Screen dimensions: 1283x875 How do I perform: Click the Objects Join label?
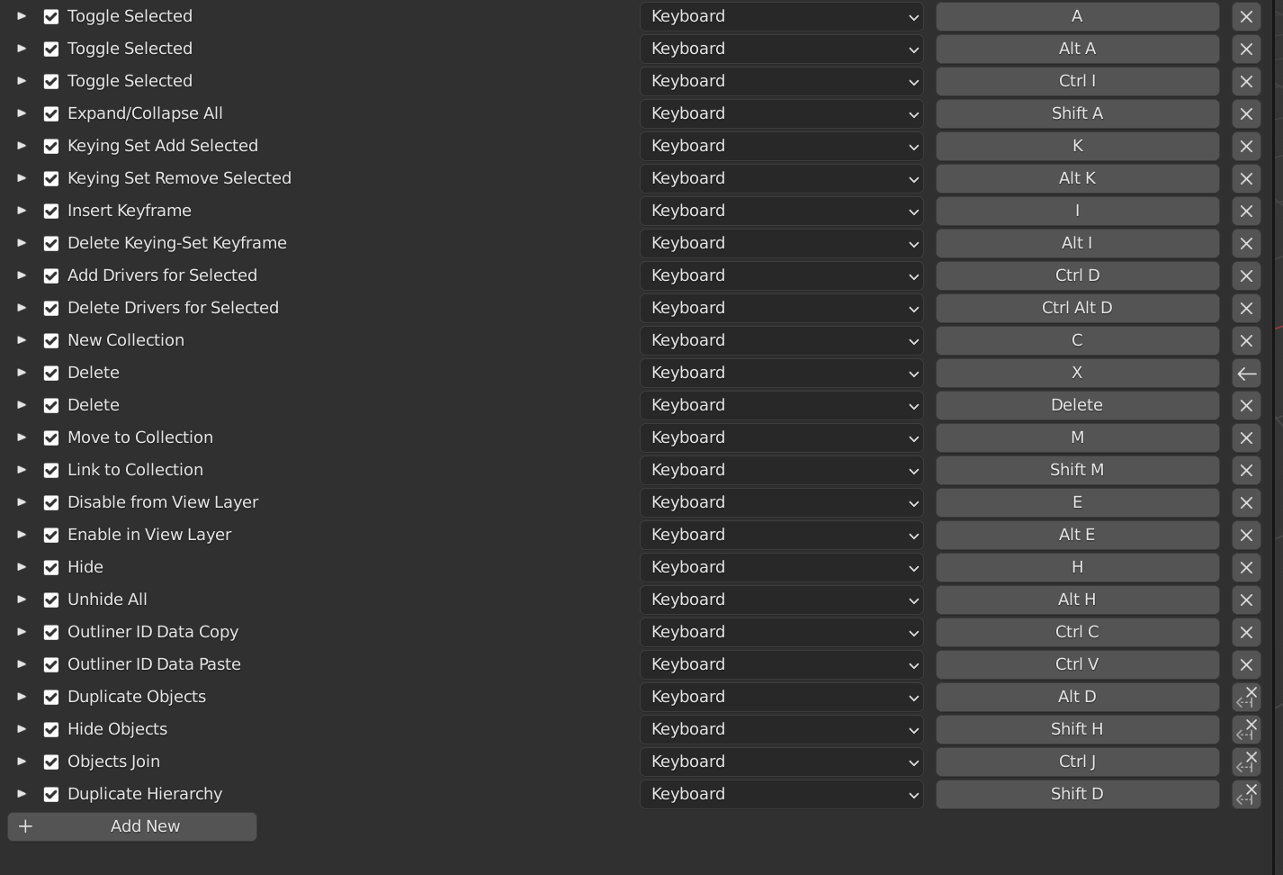113,762
